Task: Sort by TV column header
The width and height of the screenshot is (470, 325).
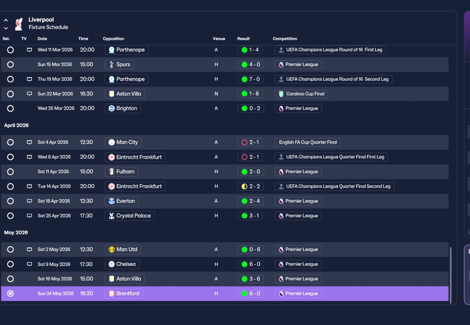Action: click(24, 39)
